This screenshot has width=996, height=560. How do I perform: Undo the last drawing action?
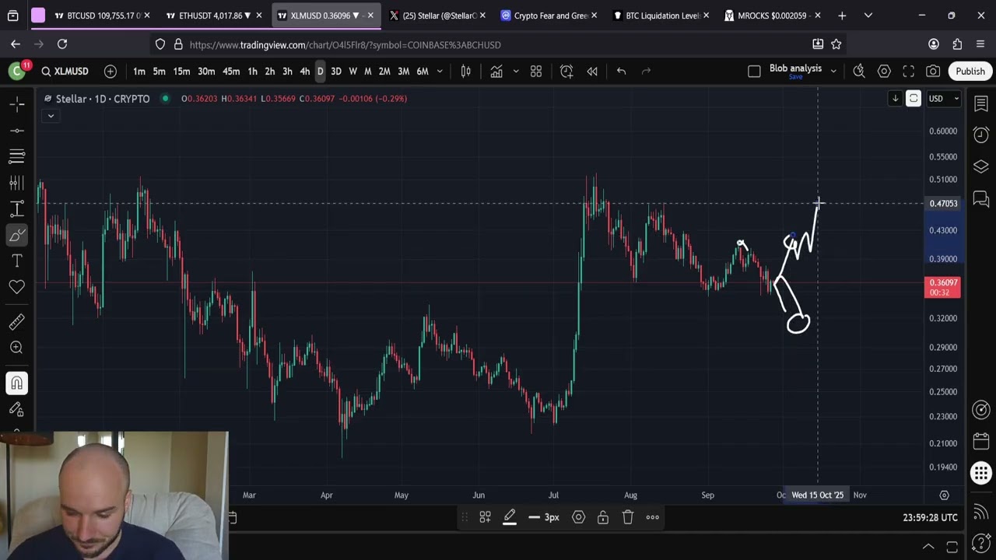tap(621, 72)
